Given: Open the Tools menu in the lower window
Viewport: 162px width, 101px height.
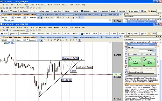Looking at the screenshot, I should [x=71, y=27].
